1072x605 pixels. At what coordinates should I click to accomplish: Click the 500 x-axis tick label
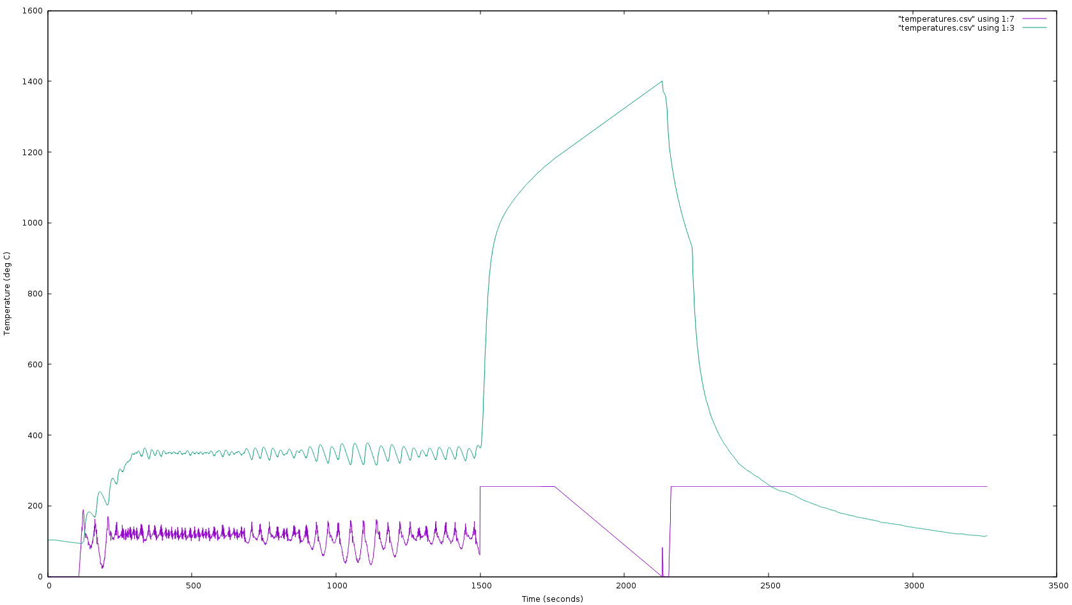pyautogui.click(x=193, y=586)
